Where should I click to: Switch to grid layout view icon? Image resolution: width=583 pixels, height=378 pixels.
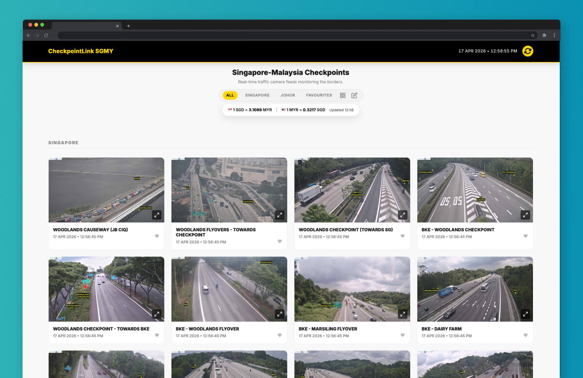(x=343, y=95)
